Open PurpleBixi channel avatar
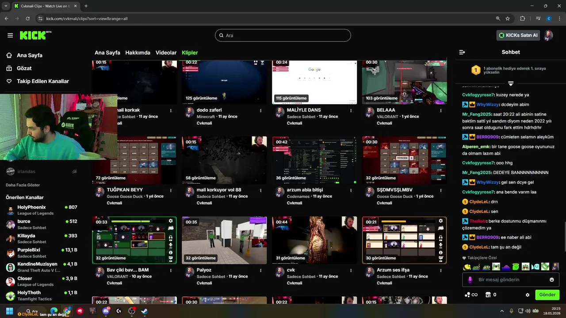Viewport: 566px width, 318px height. pos(10,253)
